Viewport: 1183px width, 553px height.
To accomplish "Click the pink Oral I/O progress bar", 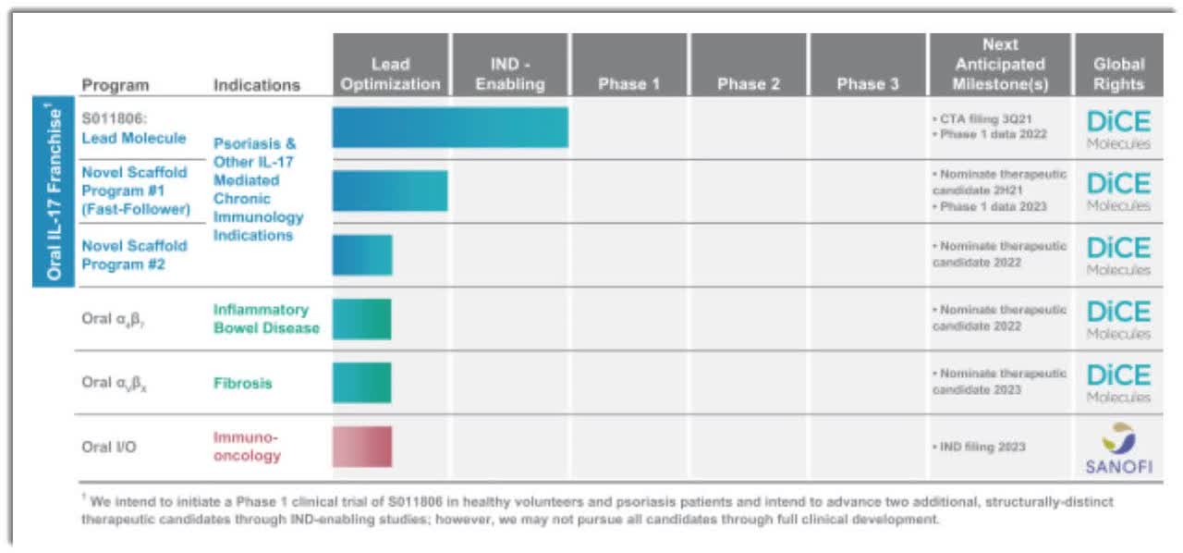I will pyautogui.click(x=361, y=447).
